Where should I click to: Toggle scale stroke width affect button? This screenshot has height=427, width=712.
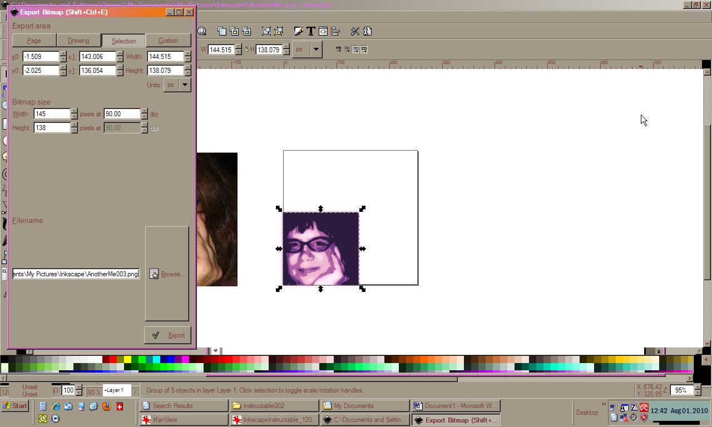click(338, 49)
